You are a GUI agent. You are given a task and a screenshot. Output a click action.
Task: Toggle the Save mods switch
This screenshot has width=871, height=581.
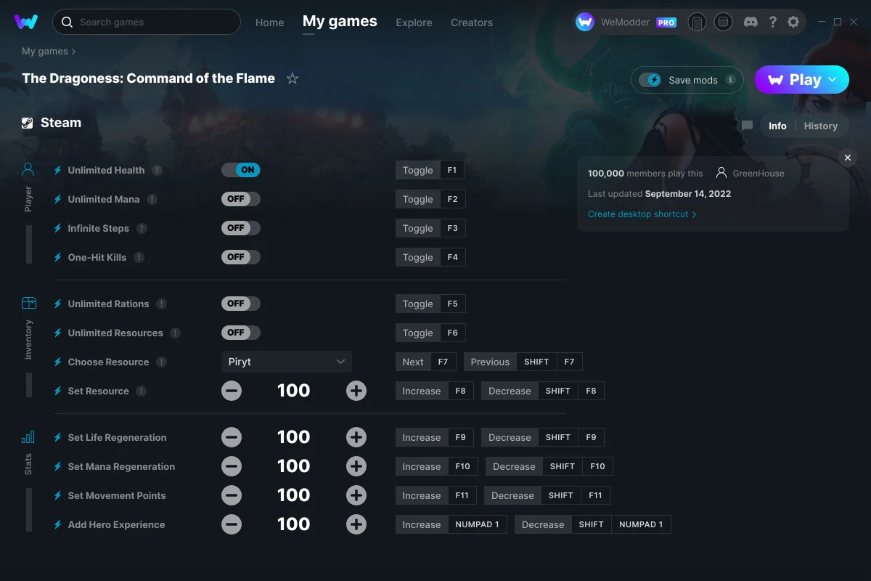(650, 80)
